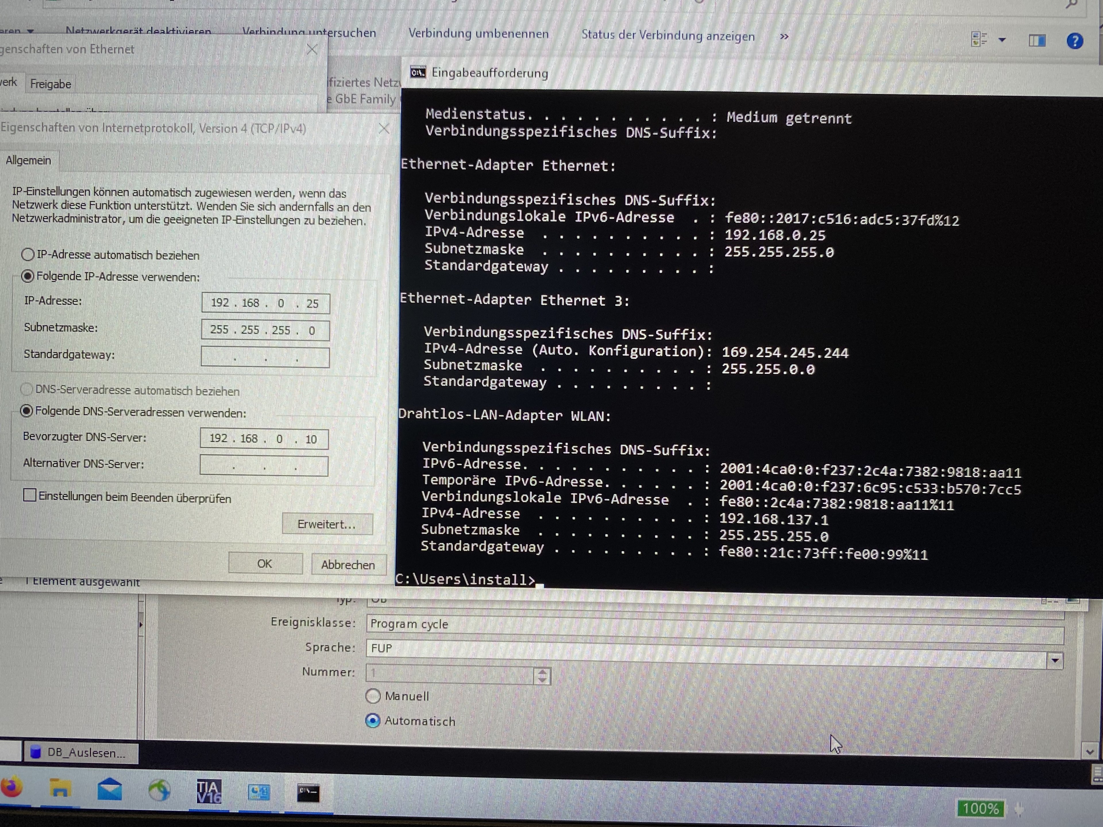Switch to the Freigabe tab
Image resolution: width=1103 pixels, height=827 pixels.
pos(50,84)
